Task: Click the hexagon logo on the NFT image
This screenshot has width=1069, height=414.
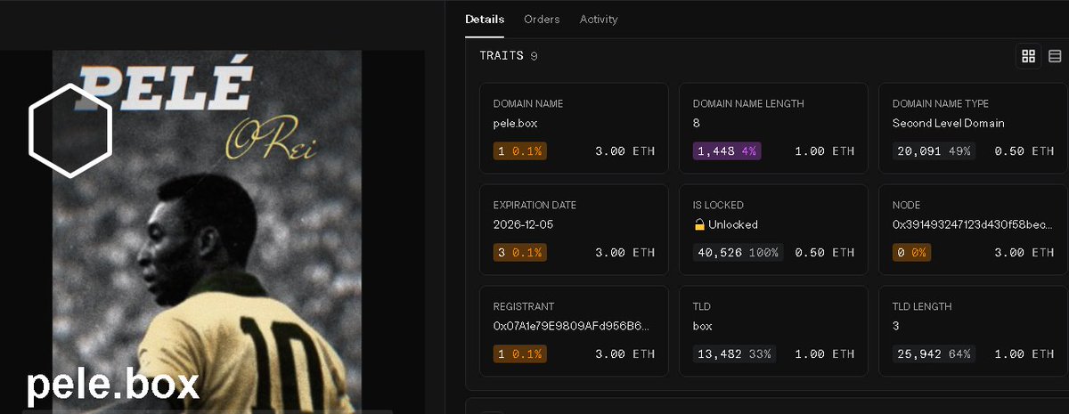Action: [69, 132]
